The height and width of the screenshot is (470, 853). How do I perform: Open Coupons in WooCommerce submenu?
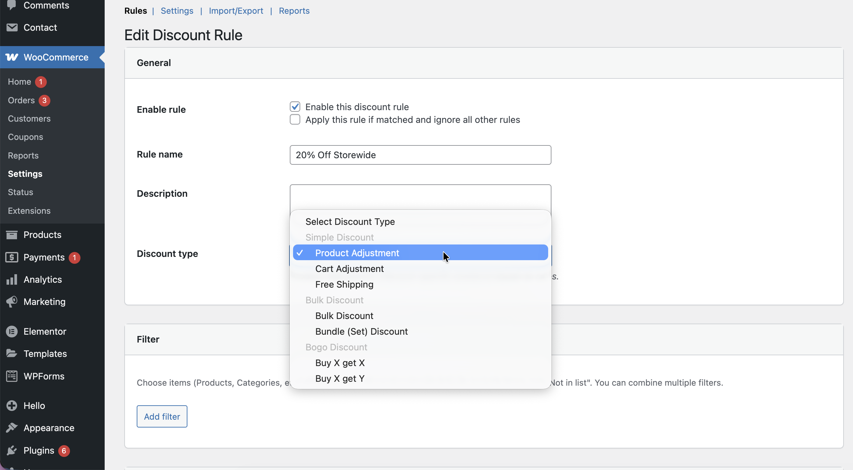coord(26,137)
